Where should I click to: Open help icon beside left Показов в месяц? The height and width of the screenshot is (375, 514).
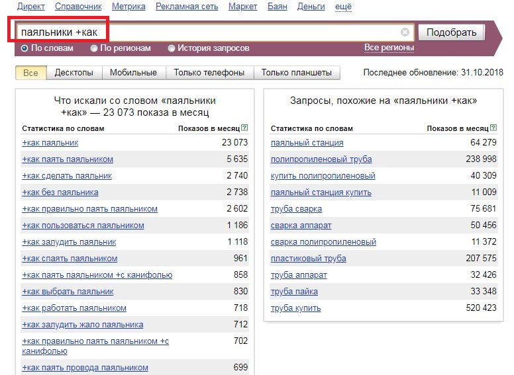point(244,128)
